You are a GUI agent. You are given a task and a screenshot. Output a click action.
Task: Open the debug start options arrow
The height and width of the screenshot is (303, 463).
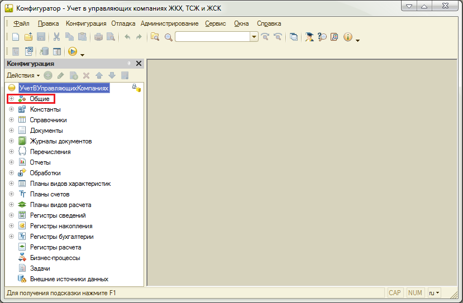(x=83, y=55)
